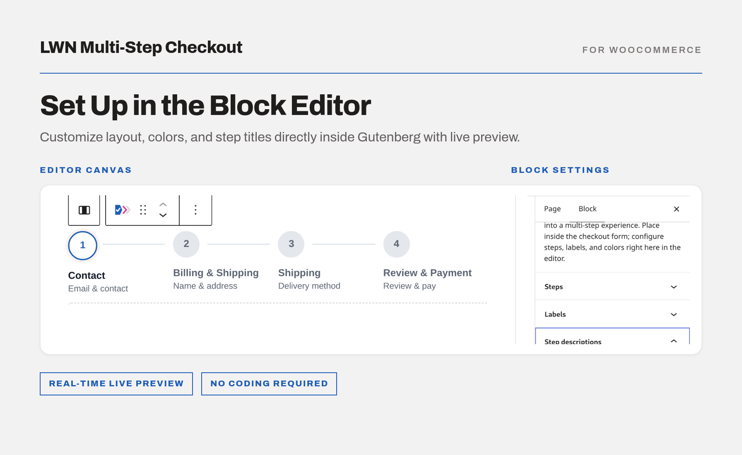Click the block description paragraph in sidebar
Viewport: 742px width, 455px height.
point(612,242)
